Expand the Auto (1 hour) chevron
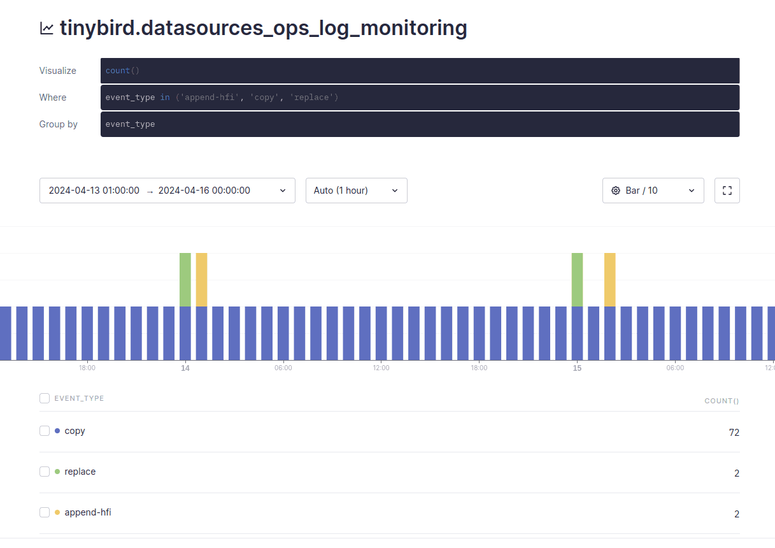The width and height of the screenshot is (775, 548). pos(395,191)
